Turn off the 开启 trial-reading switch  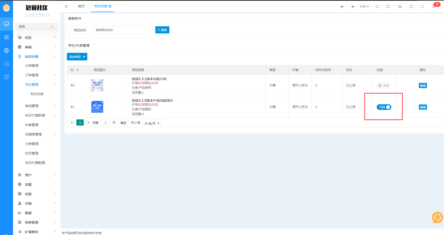click(384, 107)
